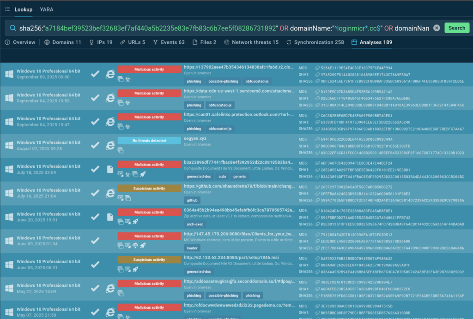Screen dimensions: 473x319
Task: Switch to the YARA tab
Action: [x=46, y=9]
